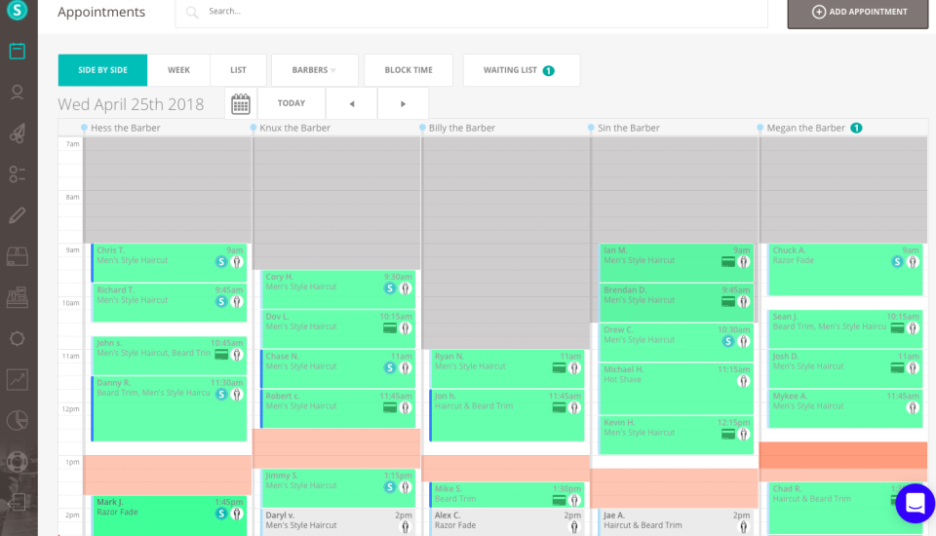Open Alex C. Razor Fade appointment
The width and height of the screenshot is (936, 536).
pyautogui.click(x=507, y=521)
